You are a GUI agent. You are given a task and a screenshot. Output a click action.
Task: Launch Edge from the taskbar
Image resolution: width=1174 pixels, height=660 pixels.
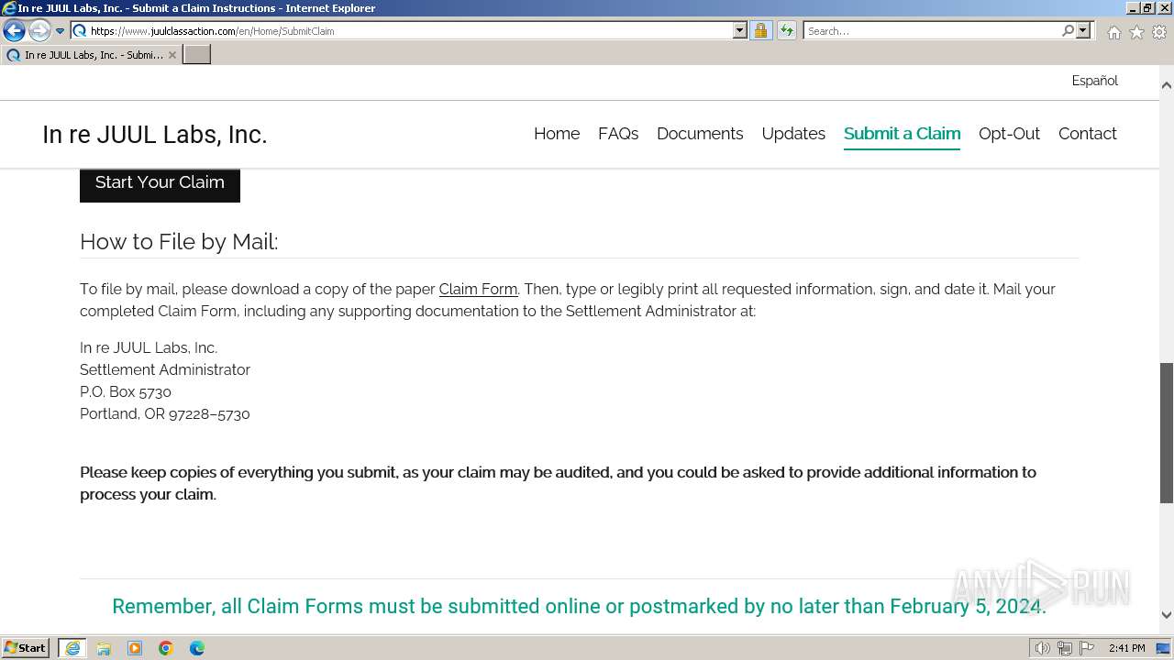click(x=197, y=648)
